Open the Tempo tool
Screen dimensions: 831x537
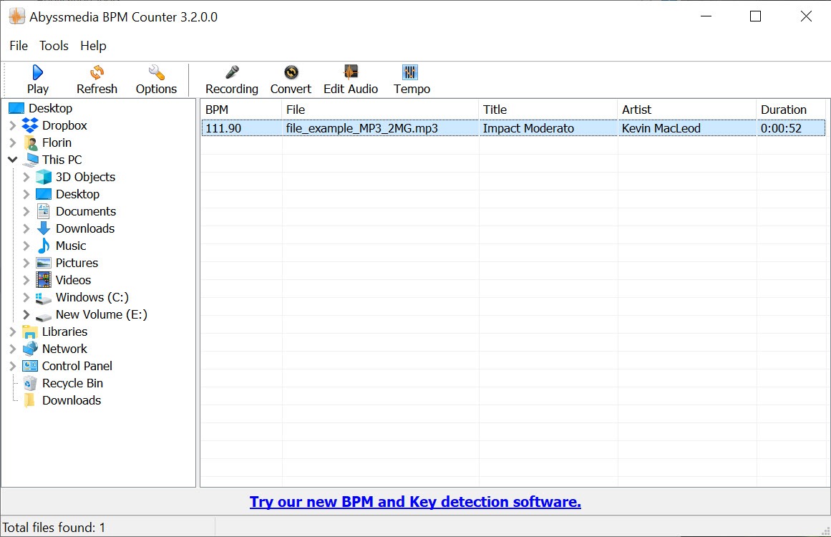(x=411, y=73)
